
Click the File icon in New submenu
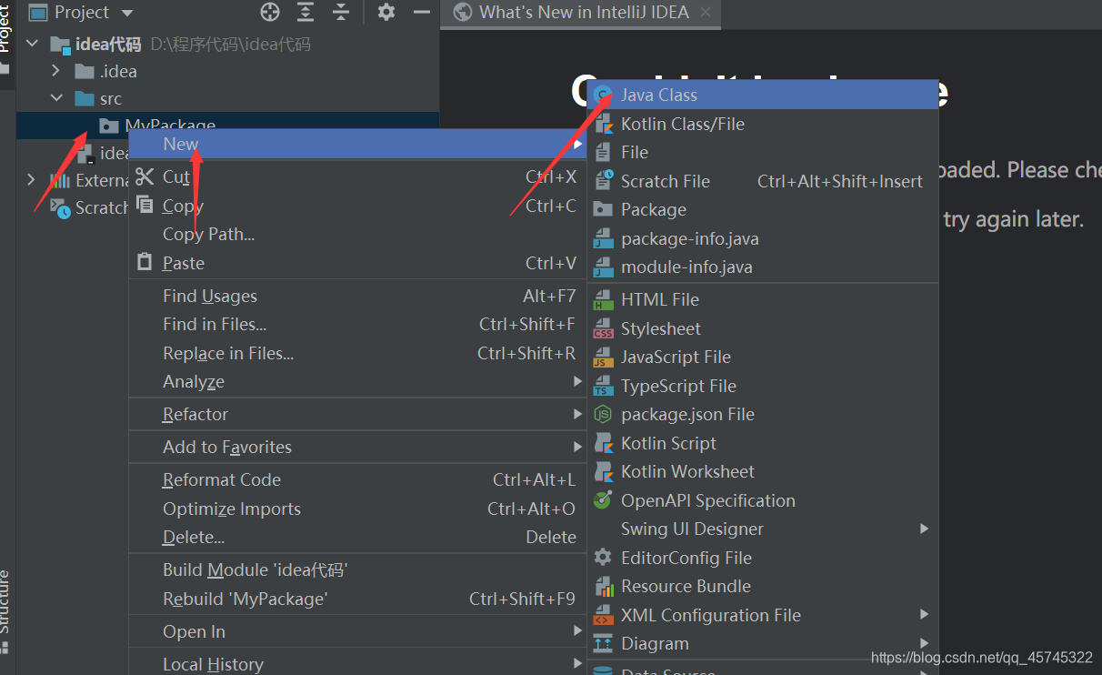603,153
